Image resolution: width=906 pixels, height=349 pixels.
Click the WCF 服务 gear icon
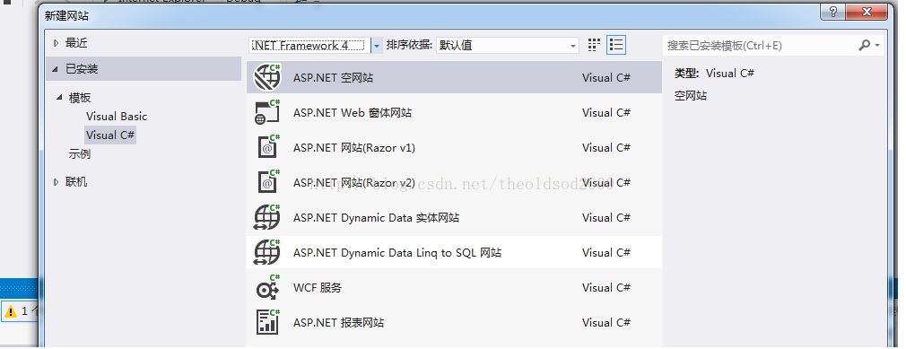267,287
